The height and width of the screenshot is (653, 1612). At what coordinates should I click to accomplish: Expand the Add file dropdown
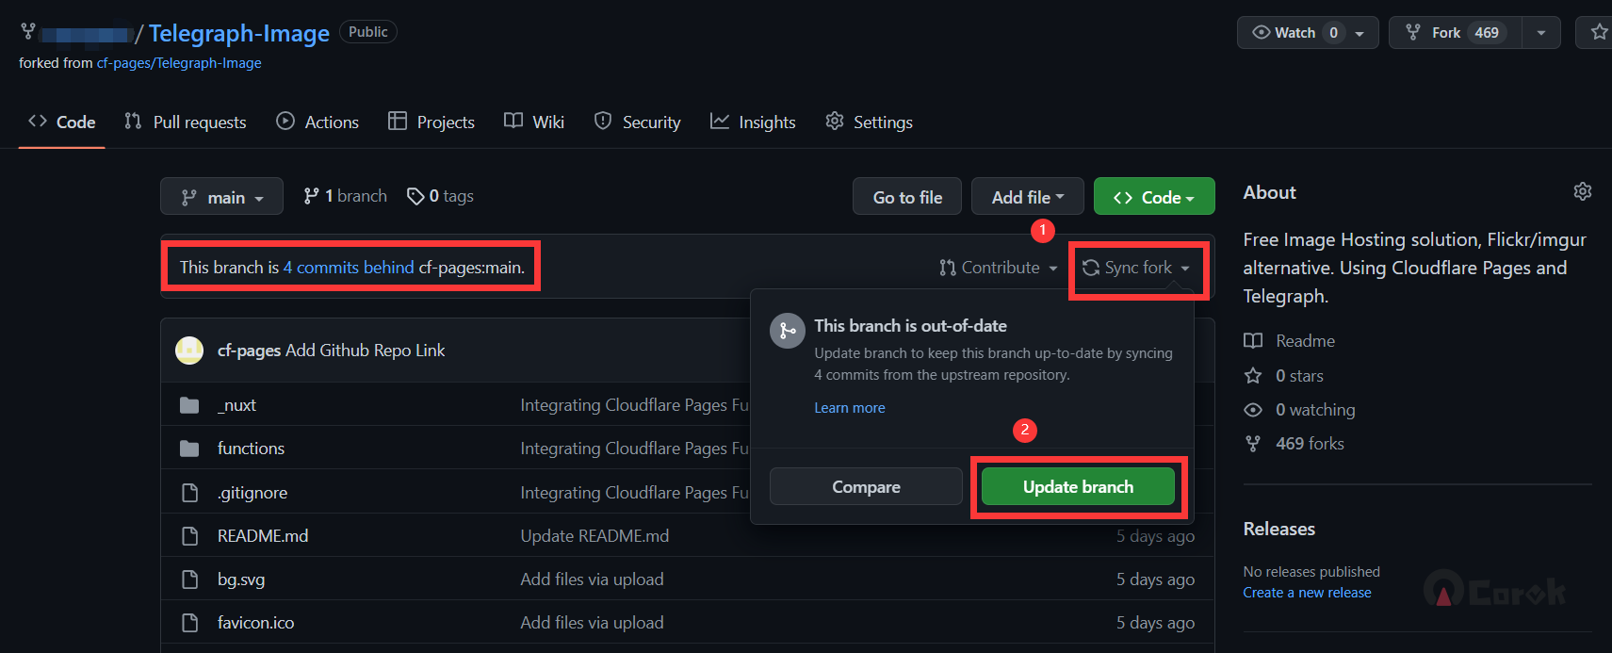pos(1027,197)
